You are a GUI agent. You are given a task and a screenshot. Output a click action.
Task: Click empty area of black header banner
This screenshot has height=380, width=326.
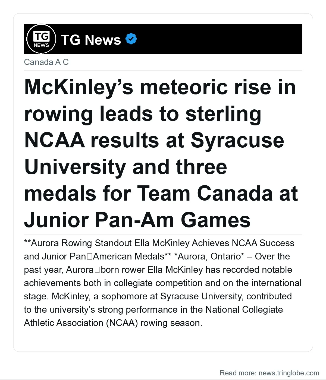(217, 39)
